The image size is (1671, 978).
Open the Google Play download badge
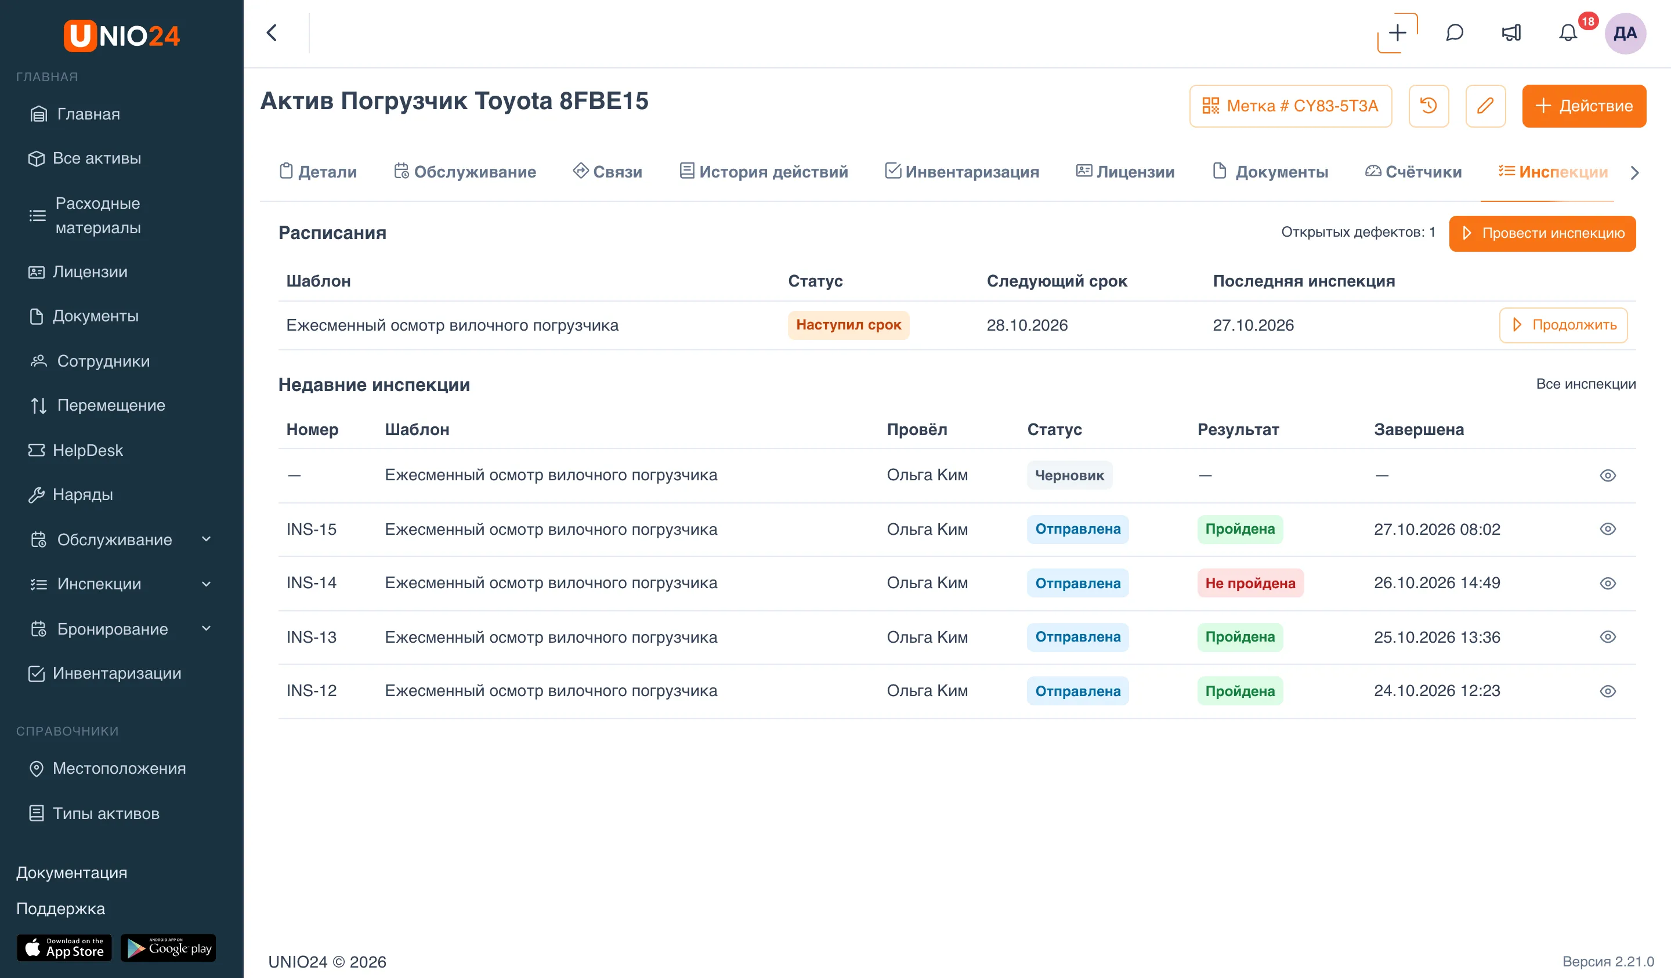(x=168, y=947)
